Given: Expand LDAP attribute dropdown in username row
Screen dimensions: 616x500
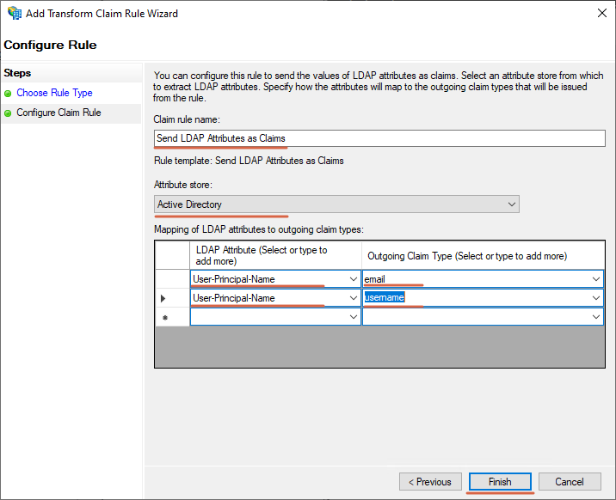Looking at the screenshot, I should [x=354, y=298].
